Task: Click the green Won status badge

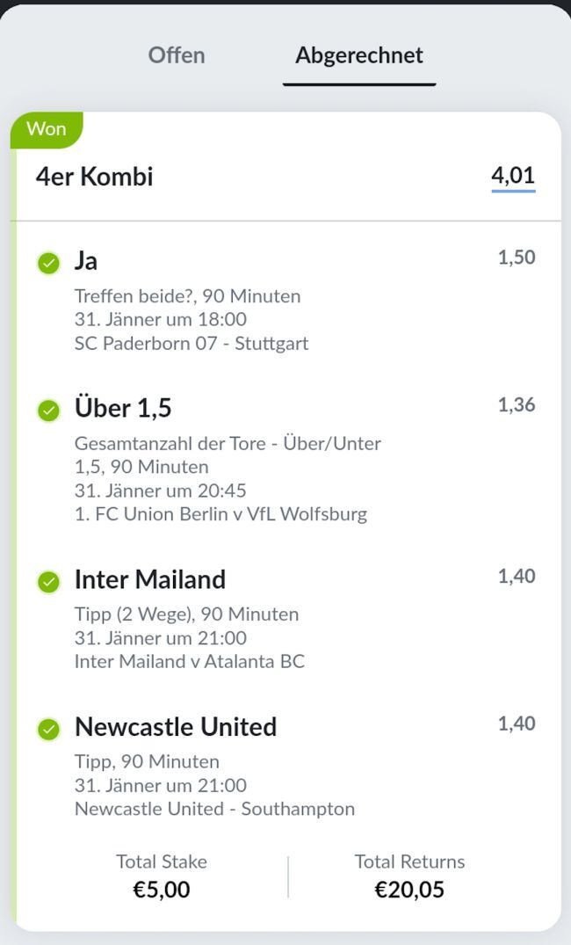Action: [47, 129]
